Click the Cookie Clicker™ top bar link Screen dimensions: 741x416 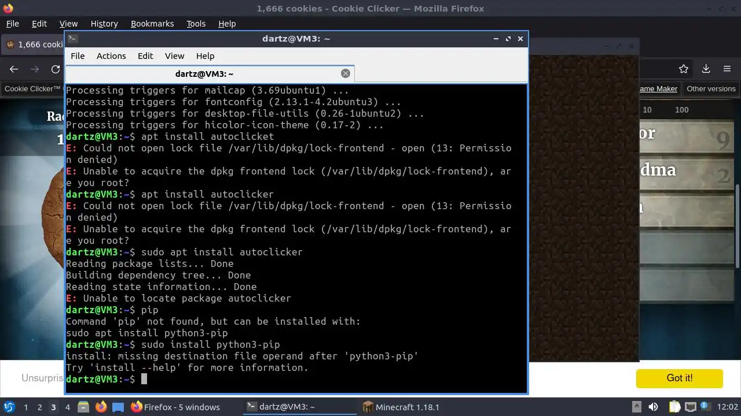tap(32, 88)
